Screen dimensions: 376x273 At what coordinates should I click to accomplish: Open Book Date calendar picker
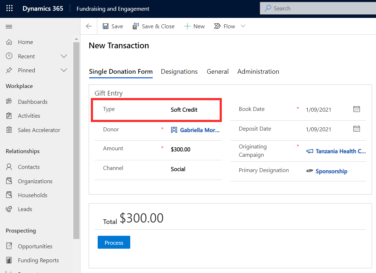coord(357,109)
